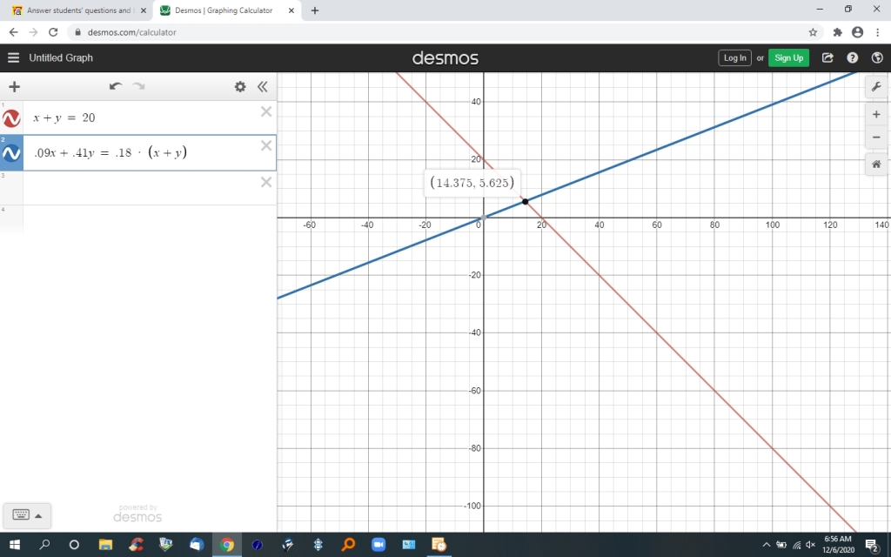Reload the Desmos page
The height and width of the screenshot is (557, 891).
click(x=53, y=32)
